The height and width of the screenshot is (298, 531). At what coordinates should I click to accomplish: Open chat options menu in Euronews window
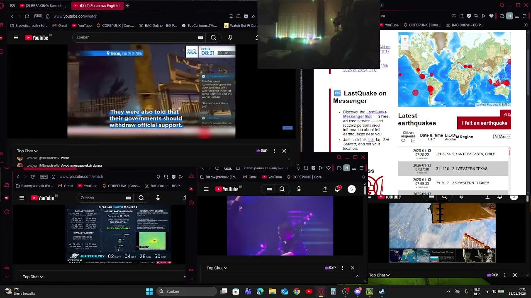tap(274, 151)
